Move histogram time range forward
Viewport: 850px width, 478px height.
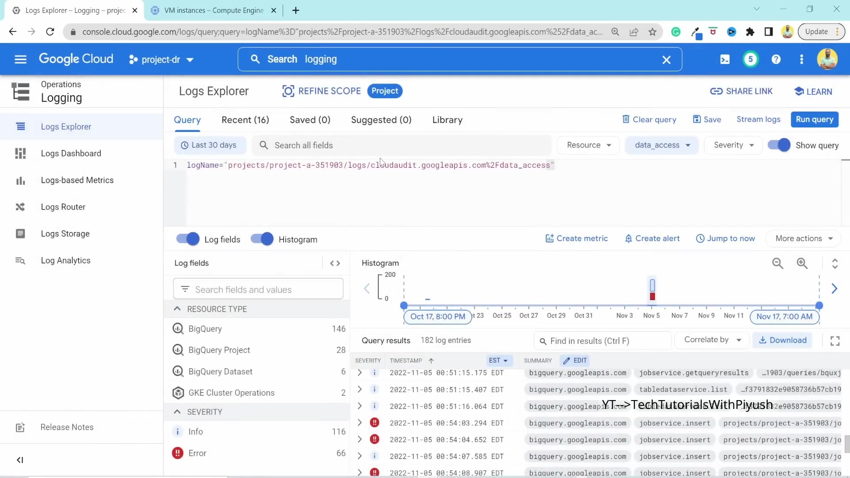point(835,289)
